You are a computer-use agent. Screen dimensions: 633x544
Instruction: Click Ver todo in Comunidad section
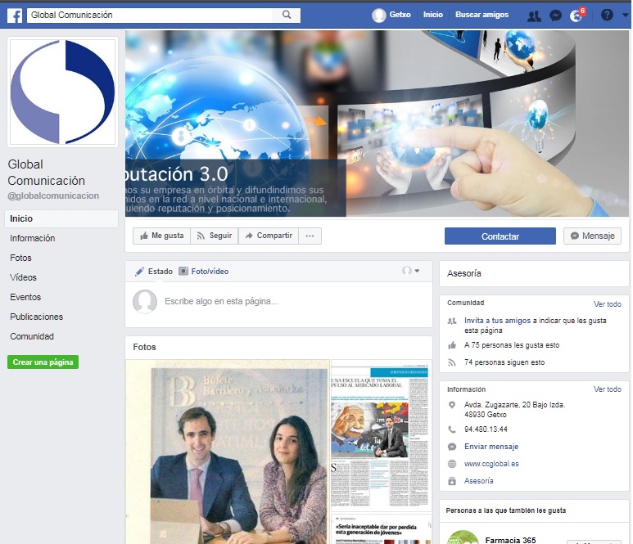point(607,304)
